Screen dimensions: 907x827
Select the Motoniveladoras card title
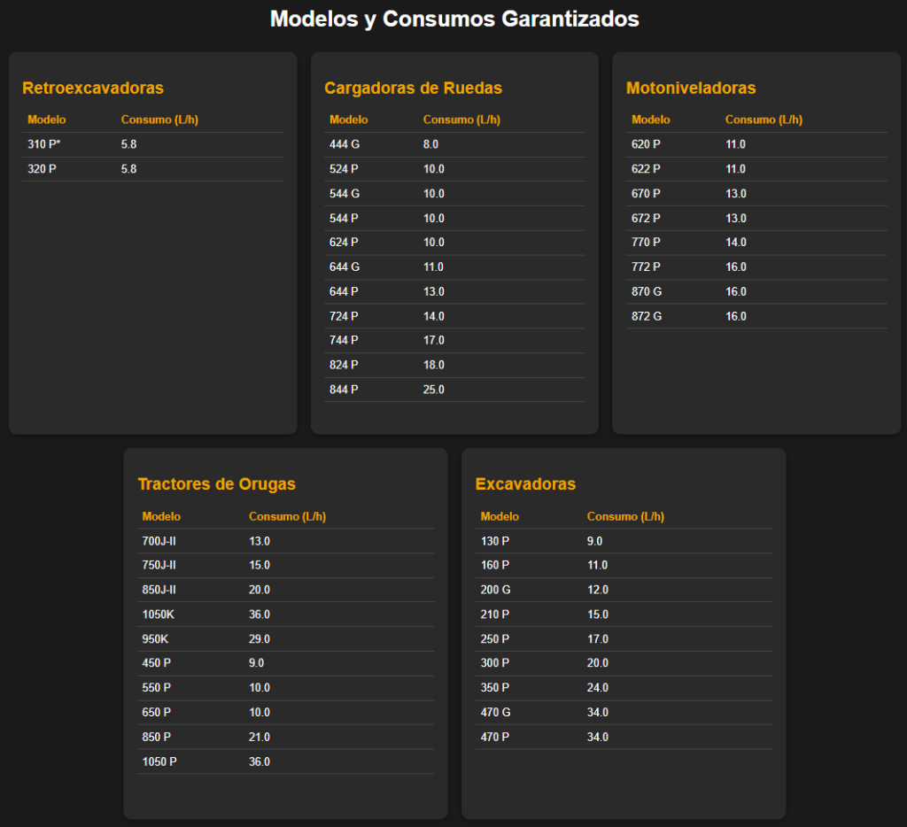tap(691, 89)
